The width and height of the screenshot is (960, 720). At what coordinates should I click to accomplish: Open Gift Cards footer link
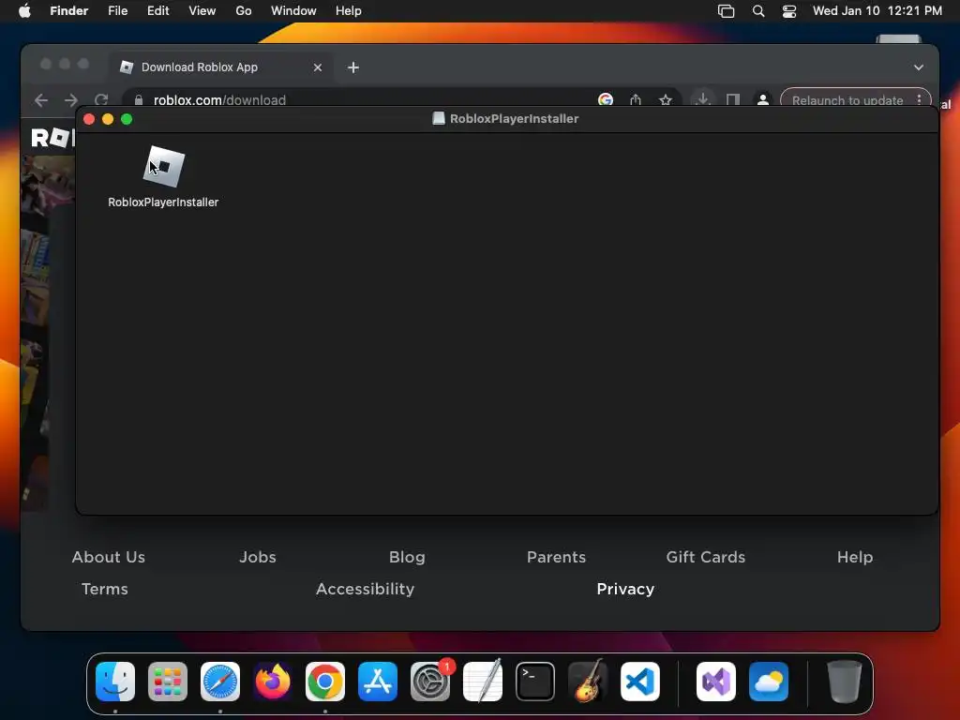point(706,557)
